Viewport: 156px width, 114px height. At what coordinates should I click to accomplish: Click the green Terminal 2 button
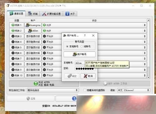(x=17, y=31)
